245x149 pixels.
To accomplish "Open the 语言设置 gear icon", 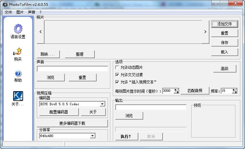I will tap(18, 28).
